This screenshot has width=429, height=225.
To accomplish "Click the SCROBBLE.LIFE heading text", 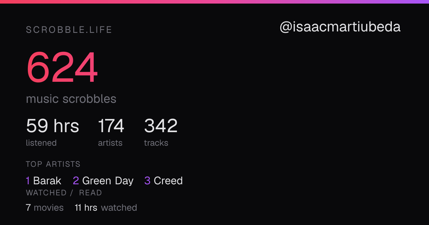I will [69, 30].
